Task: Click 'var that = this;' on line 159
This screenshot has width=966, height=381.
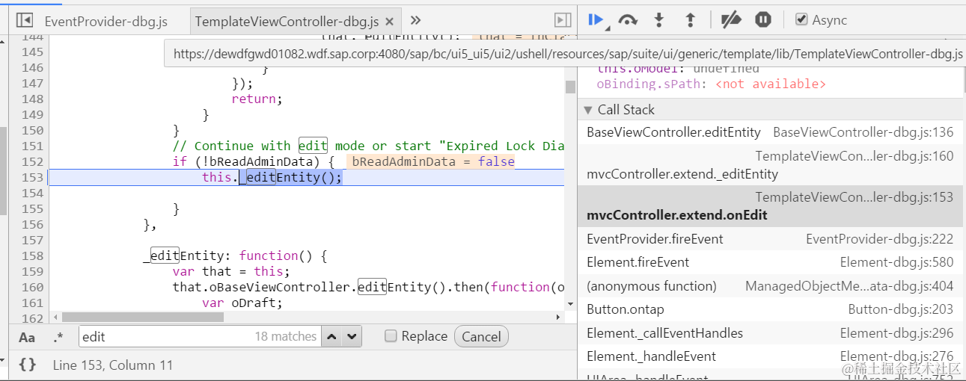Action: coord(231,271)
